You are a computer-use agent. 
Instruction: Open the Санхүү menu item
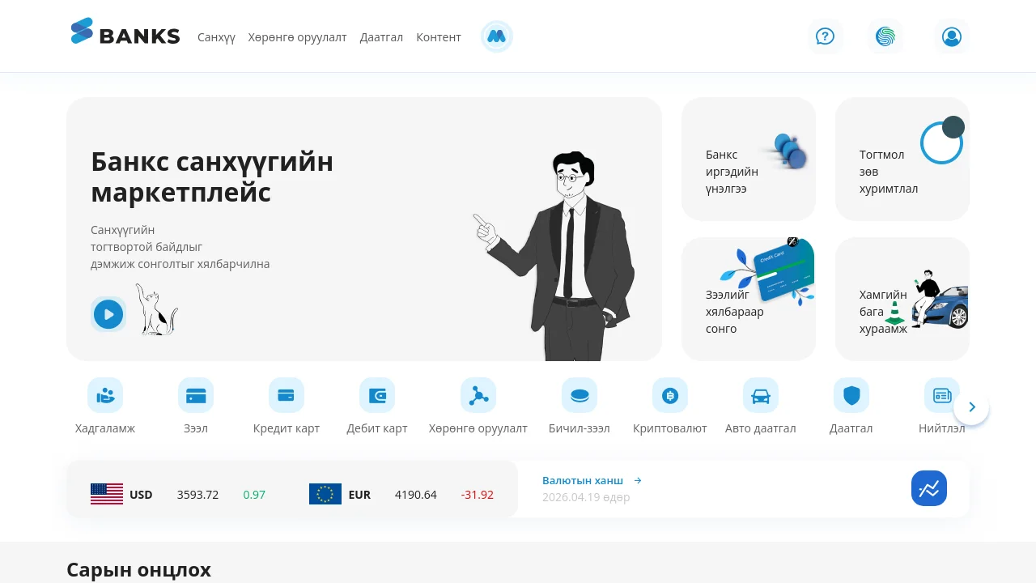(216, 37)
